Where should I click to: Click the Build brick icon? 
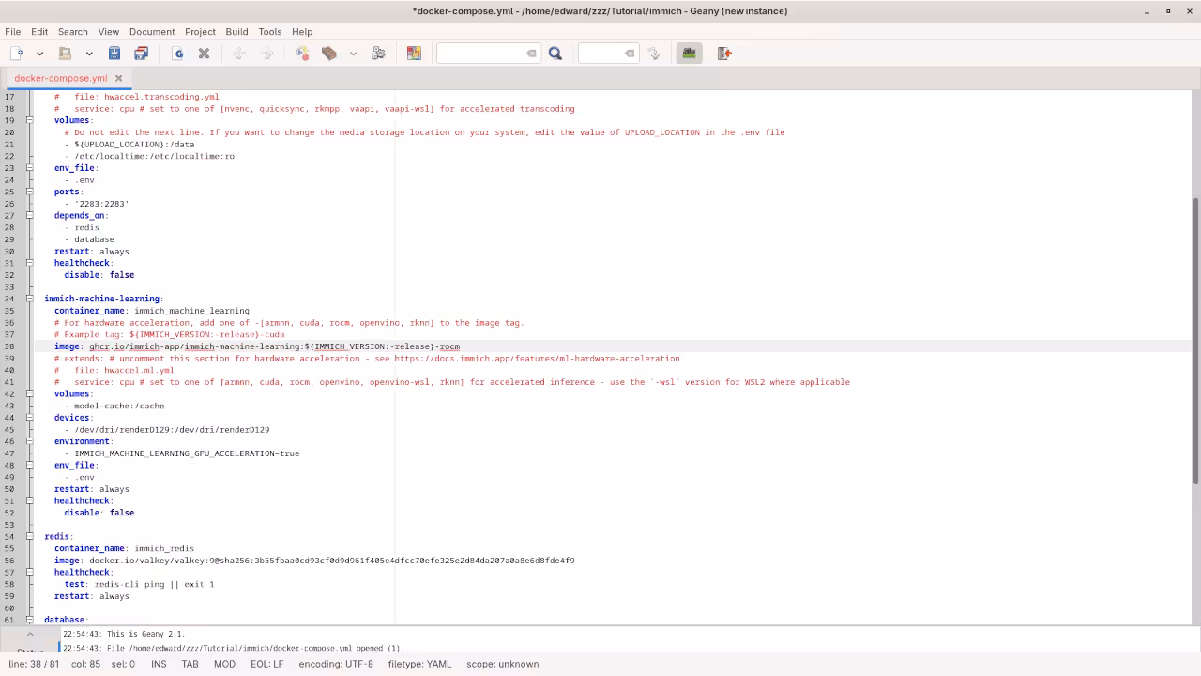click(329, 54)
